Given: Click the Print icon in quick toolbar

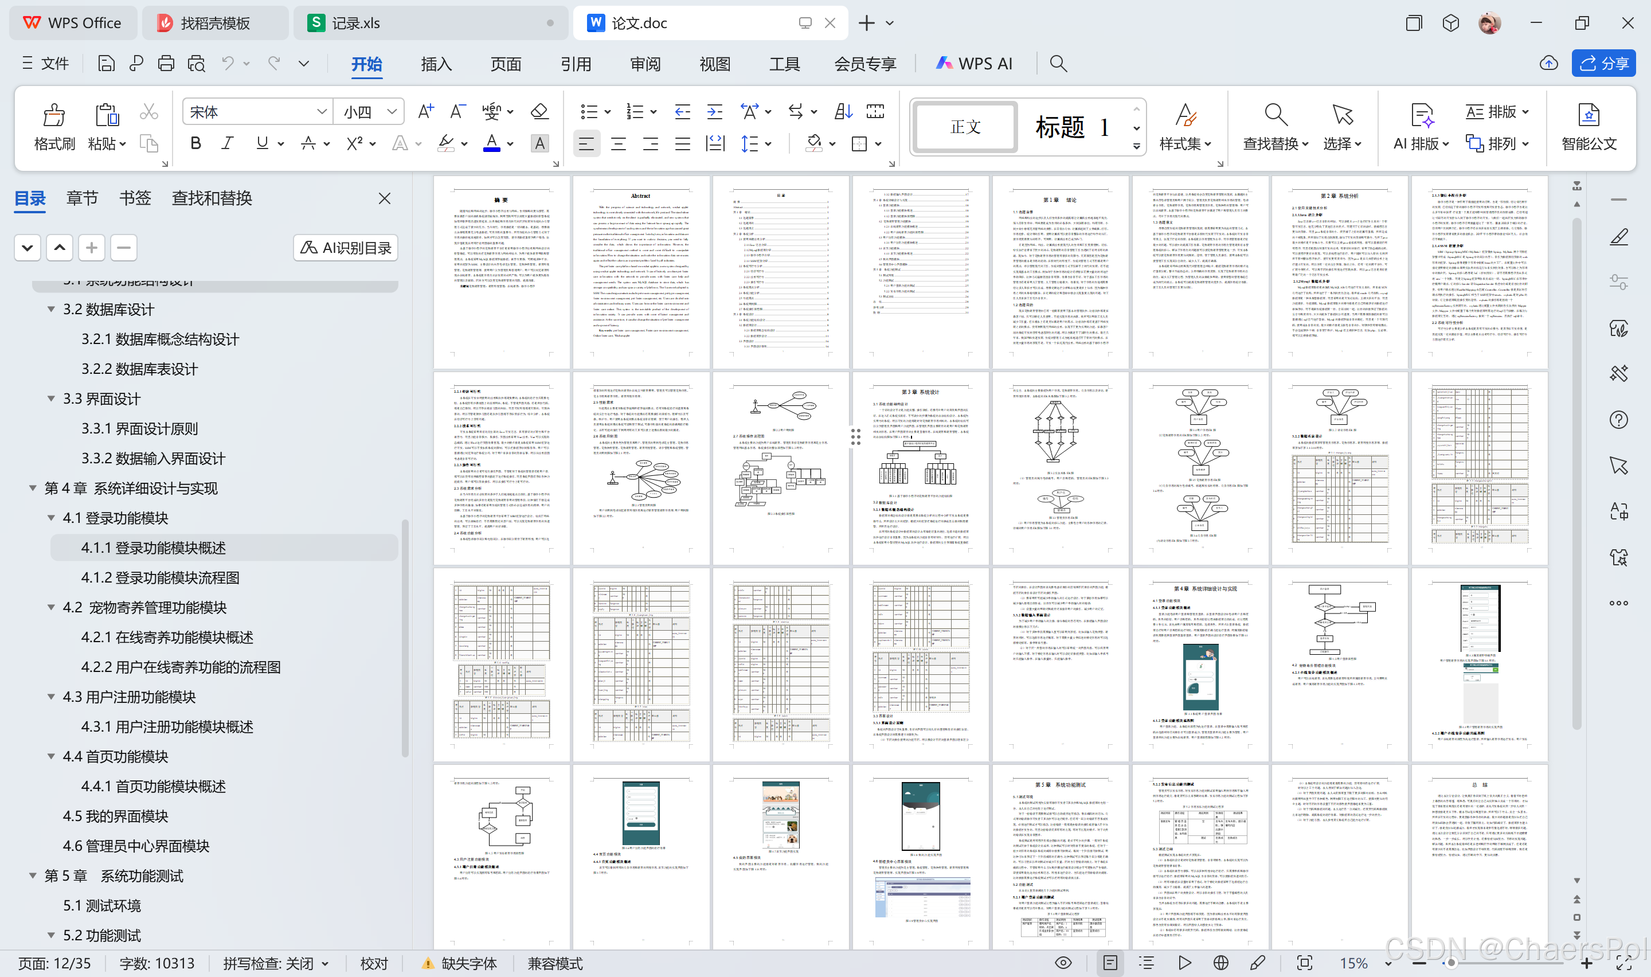Looking at the screenshot, I should click(x=166, y=63).
